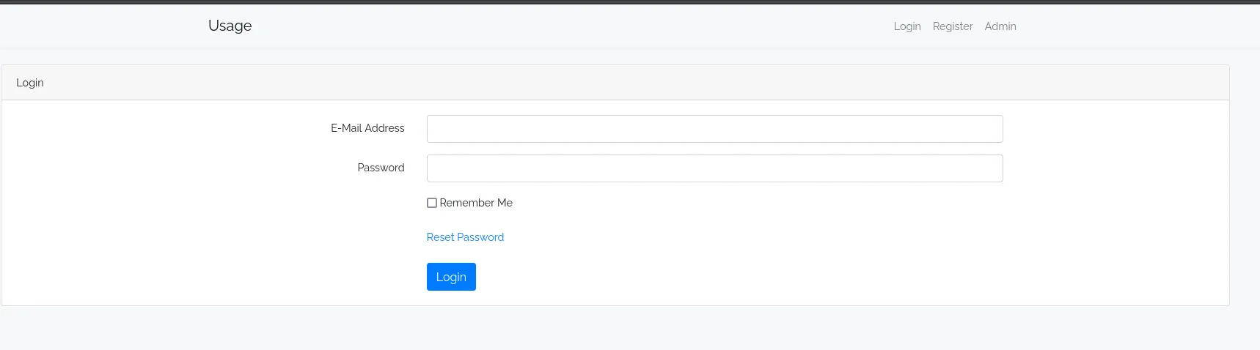Click into the Password input field

coord(714,168)
